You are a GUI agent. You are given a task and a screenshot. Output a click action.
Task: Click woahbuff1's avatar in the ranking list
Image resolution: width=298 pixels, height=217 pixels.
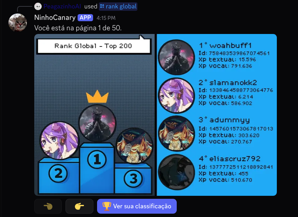(177, 57)
